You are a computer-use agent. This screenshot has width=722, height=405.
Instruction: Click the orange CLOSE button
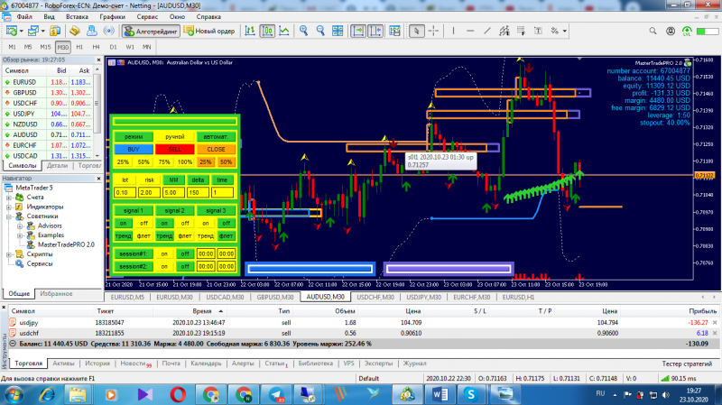coord(216,149)
